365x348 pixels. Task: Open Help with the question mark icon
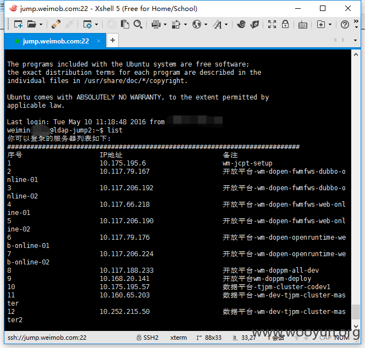click(345, 24)
